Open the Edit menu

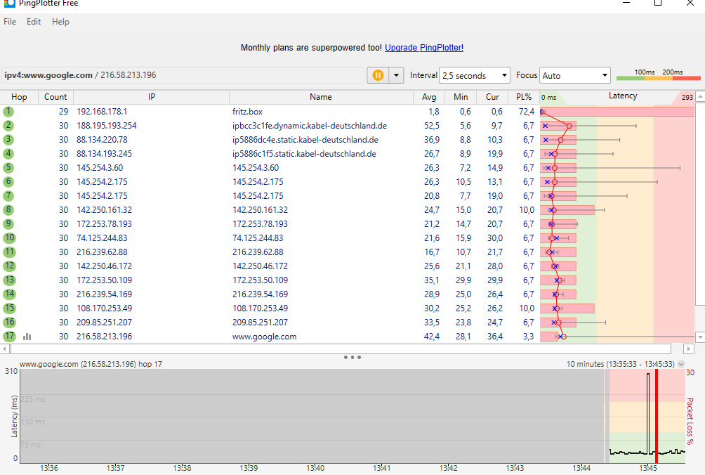tap(34, 22)
